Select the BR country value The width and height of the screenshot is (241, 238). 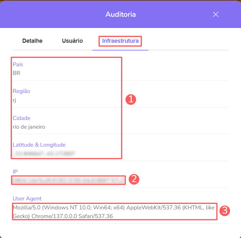pos(16,73)
